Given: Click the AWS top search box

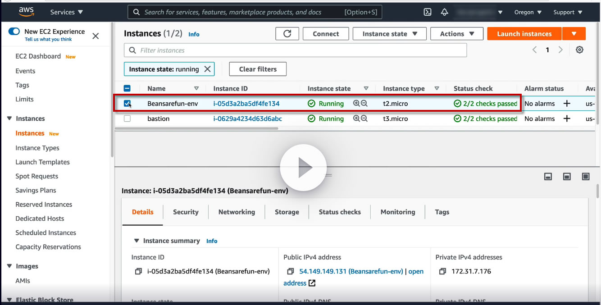Looking at the screenshot, I should (x=255, y=12).
